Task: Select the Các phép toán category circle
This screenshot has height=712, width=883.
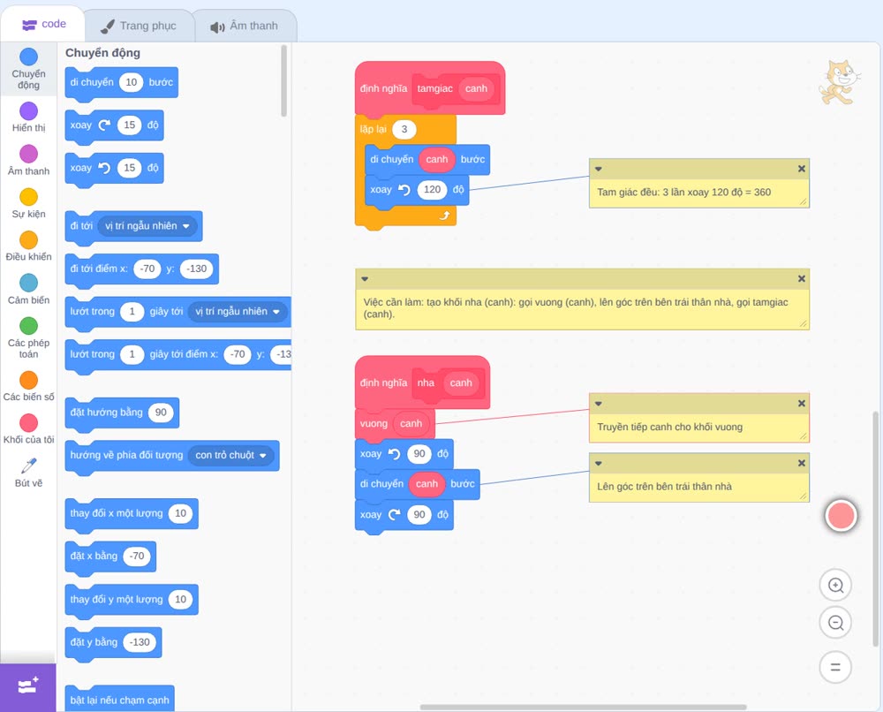Action: tap(29, 326)
